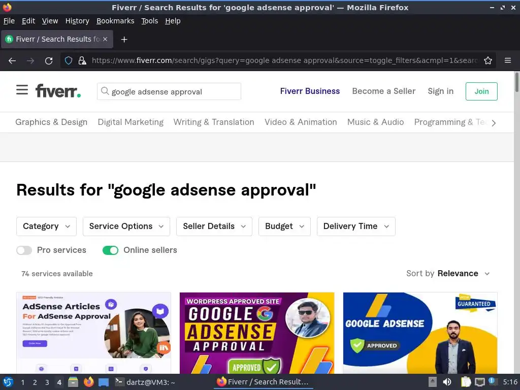Click the Firefox launcher in taskbar
The height and width of the screenshot is (390, 520).
pos(88,382)
